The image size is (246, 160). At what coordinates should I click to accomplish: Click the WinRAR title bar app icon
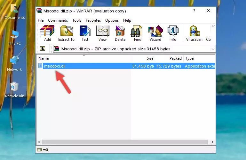pyautogui.click(x=39, y=11)
